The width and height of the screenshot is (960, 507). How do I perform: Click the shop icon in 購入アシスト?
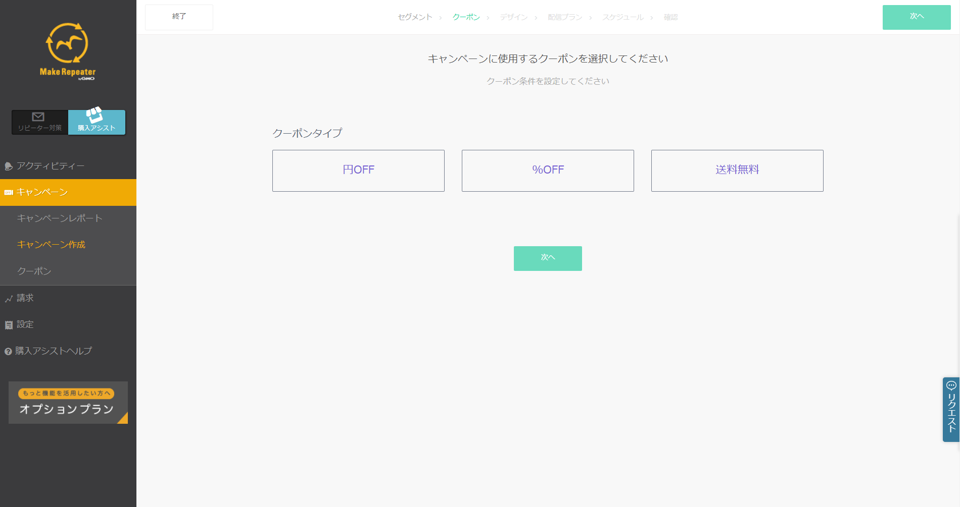94,115
